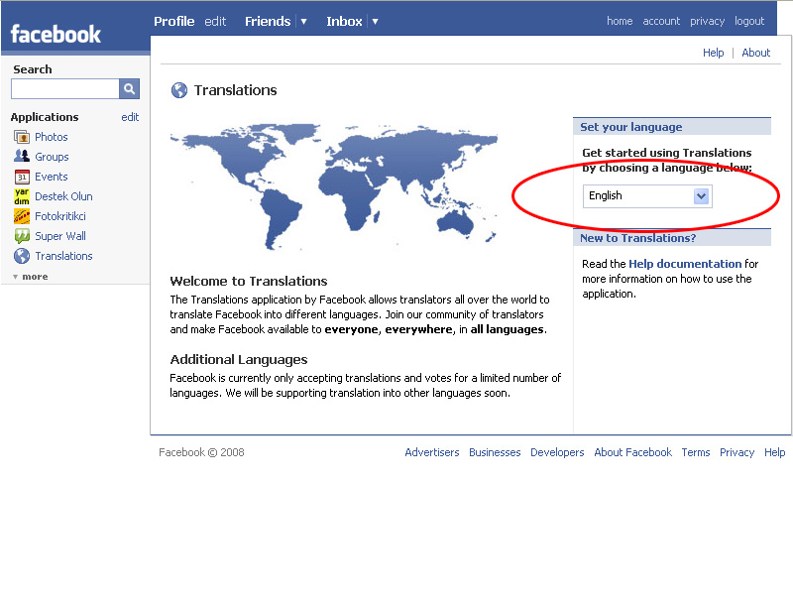Image resolution: width=793 pixels, height=606 pixels.
Task: Click the Terms footer link
Action: 696,452
